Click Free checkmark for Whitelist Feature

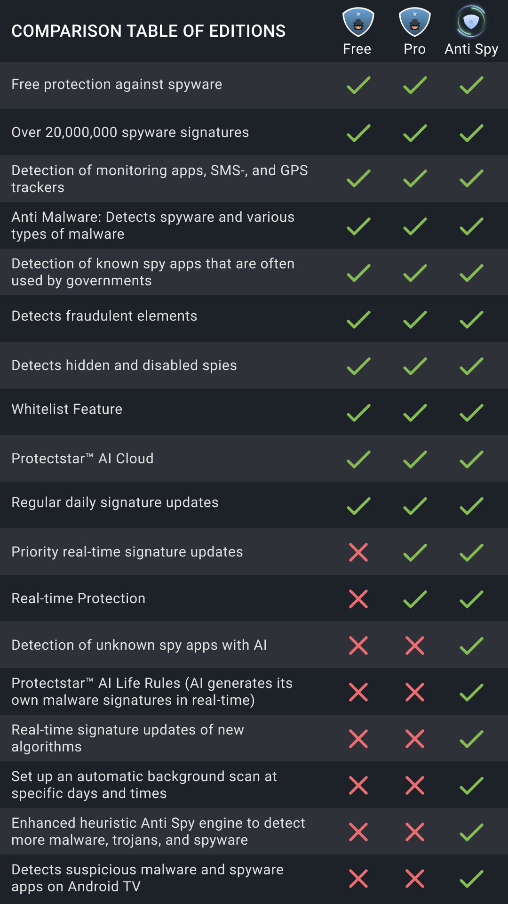tap(358, 413)
